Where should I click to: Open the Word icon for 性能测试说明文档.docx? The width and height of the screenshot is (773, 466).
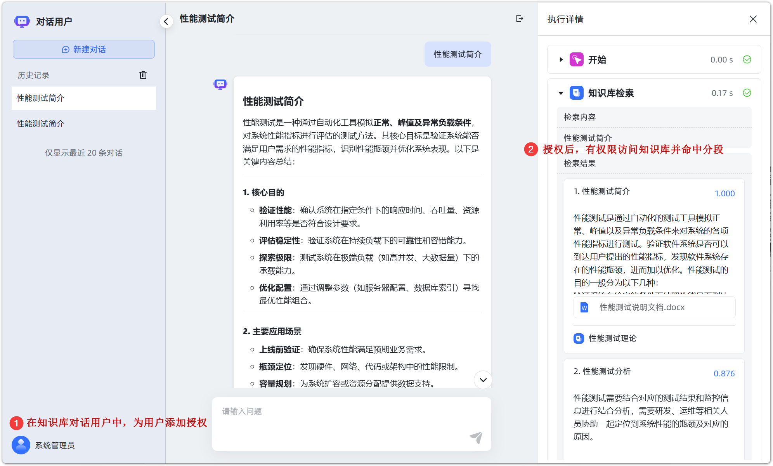point(584,307)
